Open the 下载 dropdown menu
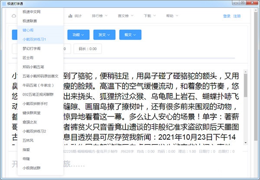Screen dimensions: 260x180 click(x=150, y=16)
